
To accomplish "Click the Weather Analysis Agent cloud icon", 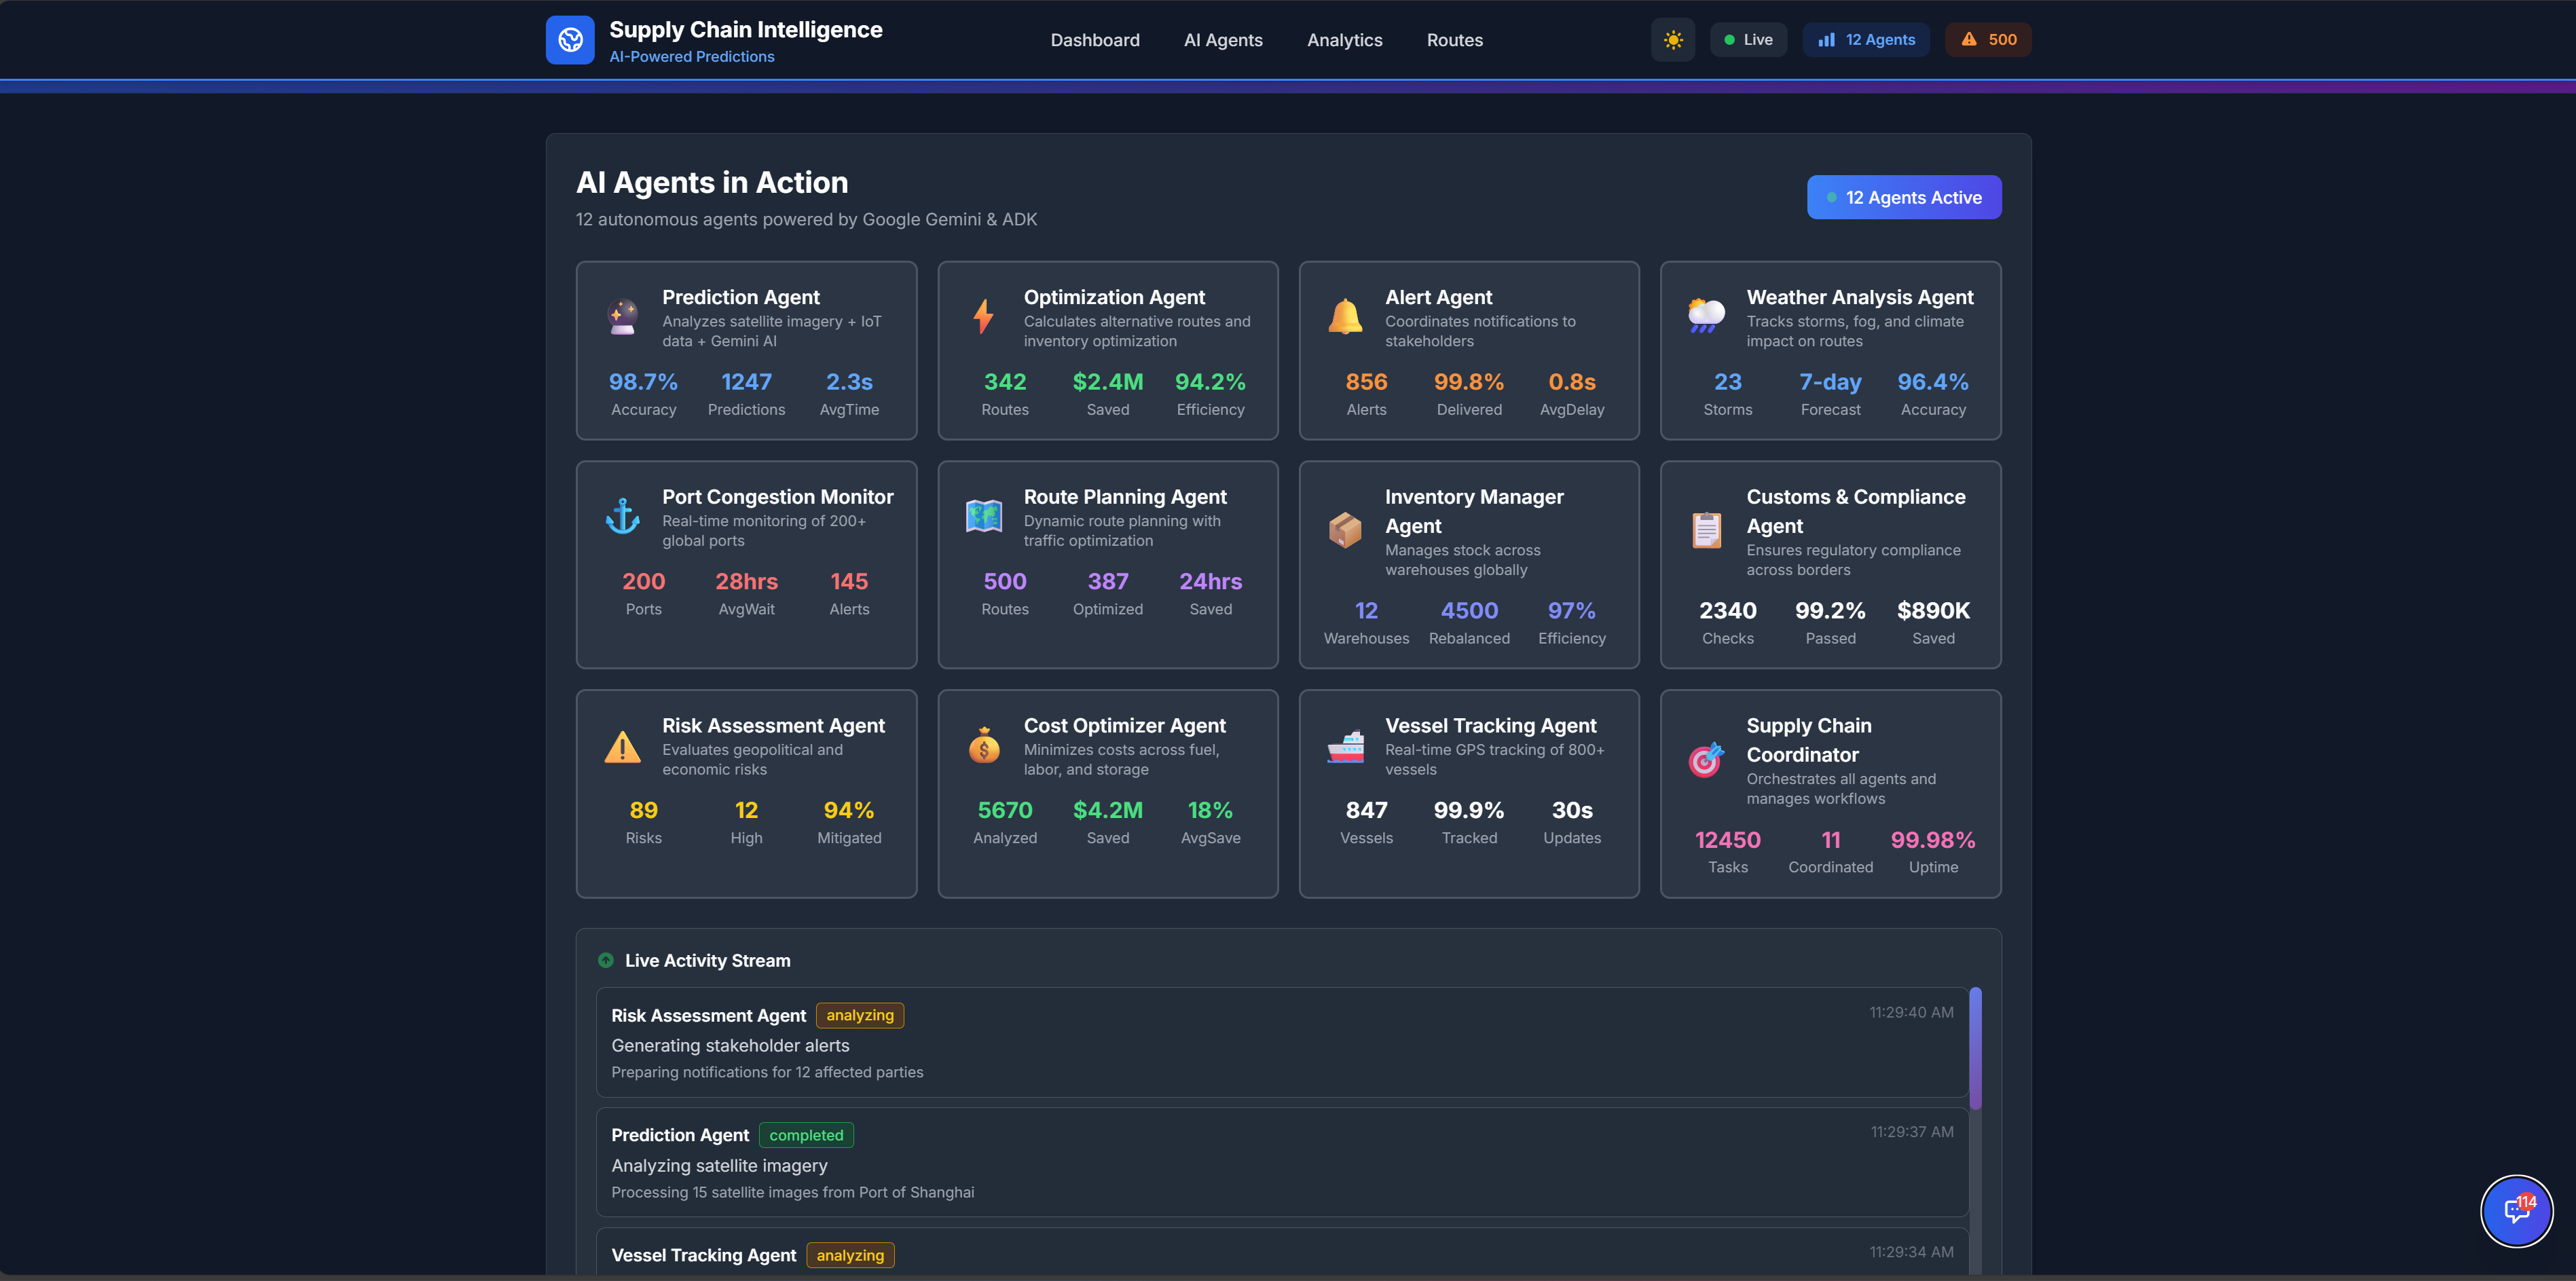I will click(x=1706, y=317).
